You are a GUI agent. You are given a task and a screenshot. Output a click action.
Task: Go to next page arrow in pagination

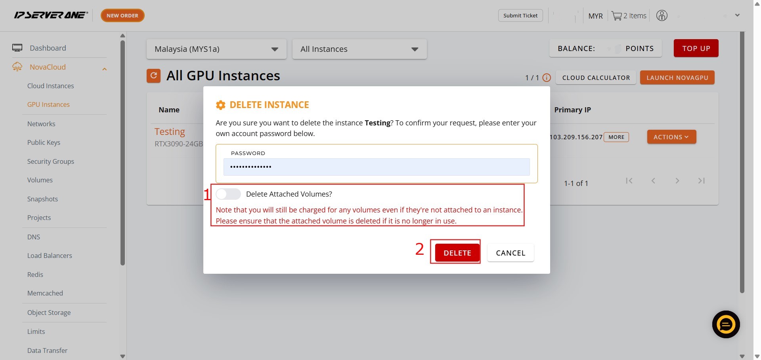point(677,181)
